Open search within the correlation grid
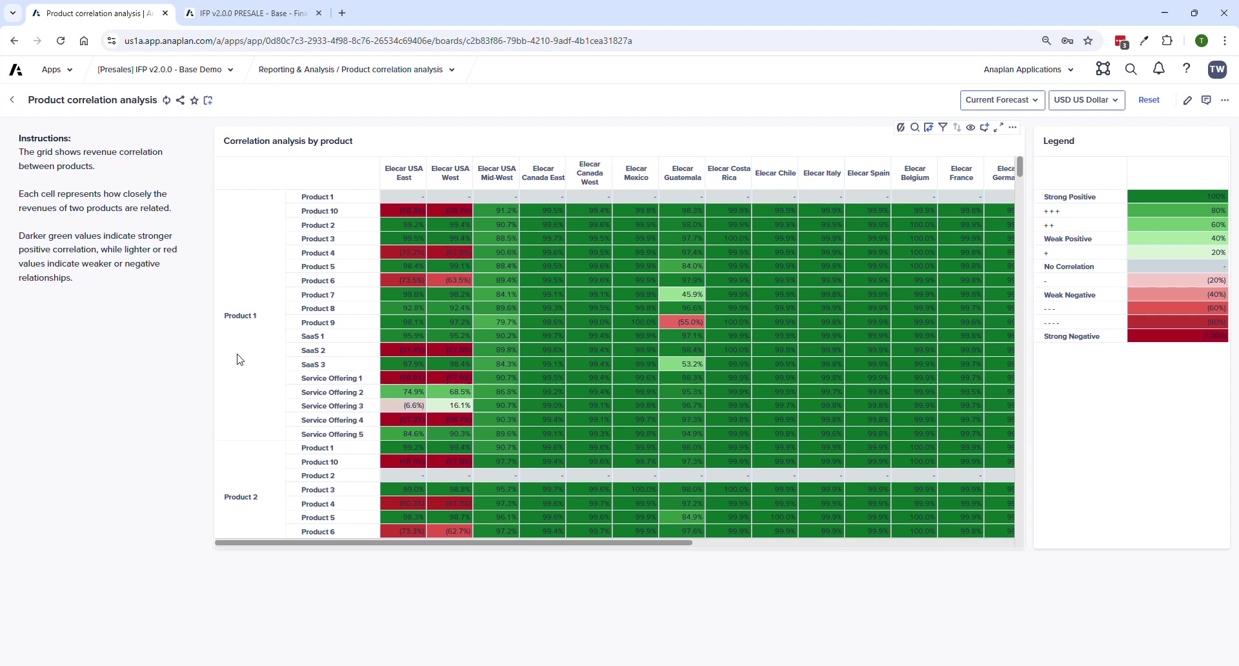The image size is (1239, 666). coord(915,127)
